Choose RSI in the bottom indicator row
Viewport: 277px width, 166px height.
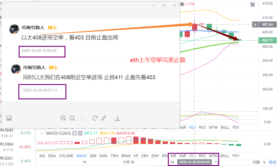(x=165, y=156)
